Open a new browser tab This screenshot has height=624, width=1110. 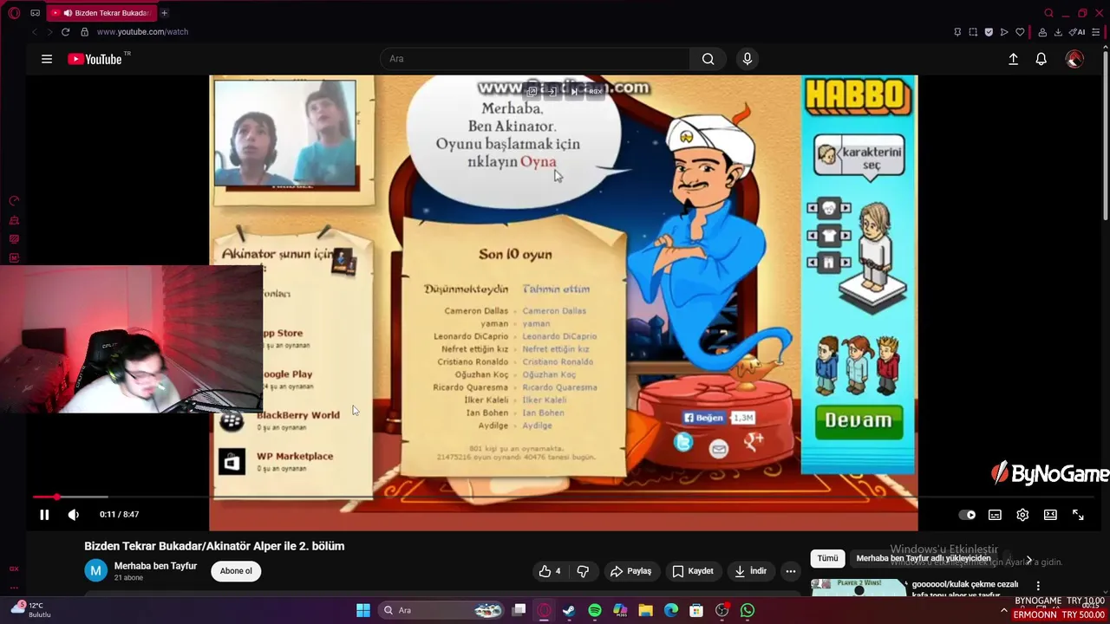click(164, 13)
